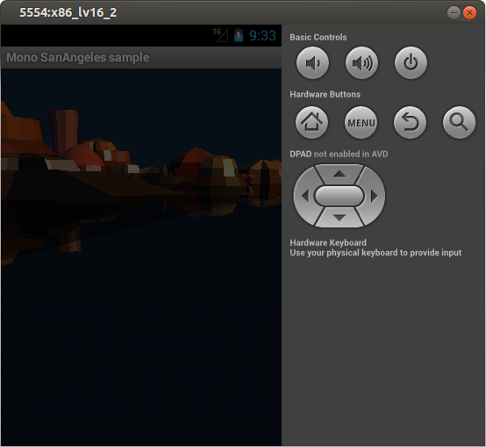The image size is (486, 447).
Task: Click the emulator power button
Action: [x=411, y=62]
